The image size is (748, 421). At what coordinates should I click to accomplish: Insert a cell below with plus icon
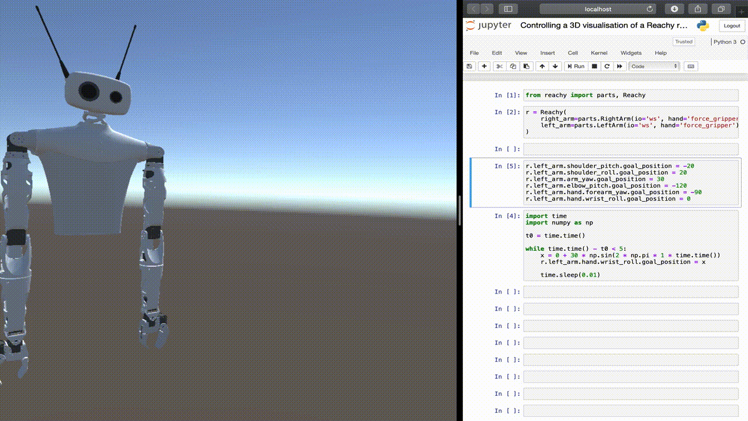tap(484, 66)
